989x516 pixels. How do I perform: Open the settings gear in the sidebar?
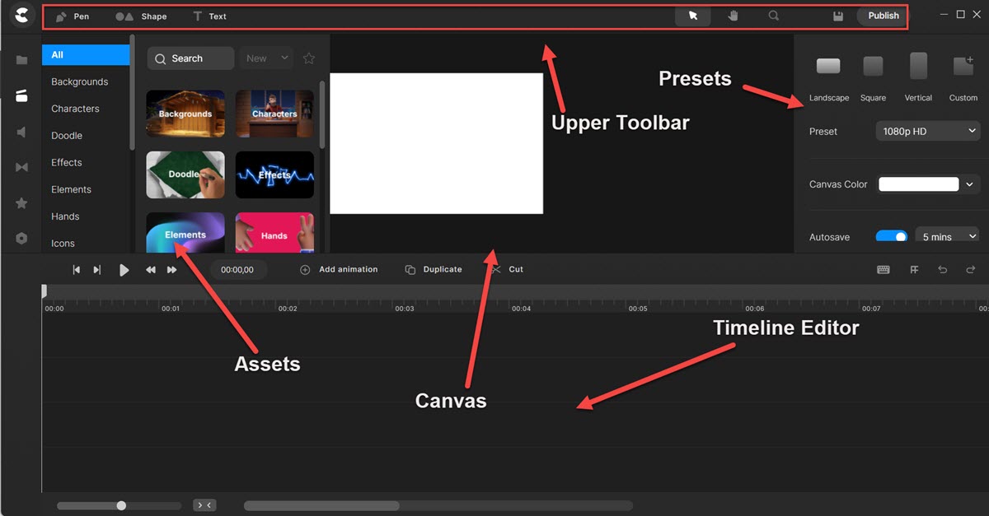[21, 238]
